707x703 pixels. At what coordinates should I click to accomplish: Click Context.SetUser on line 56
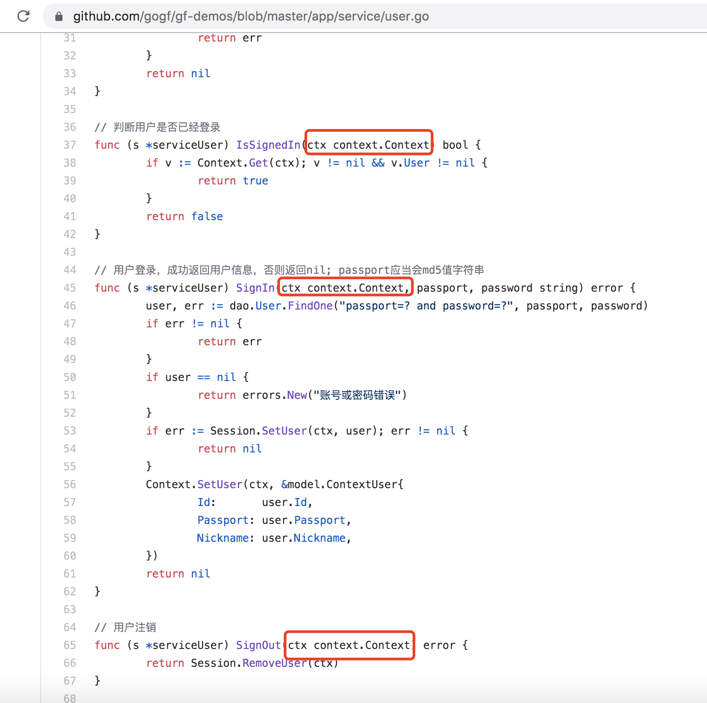(194, 485)
